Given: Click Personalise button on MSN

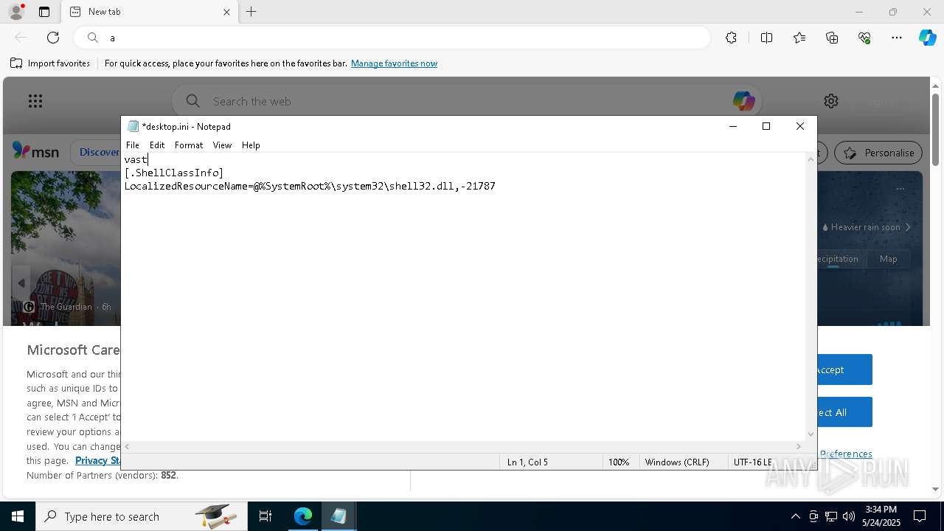Looking at the screenshot, I should click(878, 153).
